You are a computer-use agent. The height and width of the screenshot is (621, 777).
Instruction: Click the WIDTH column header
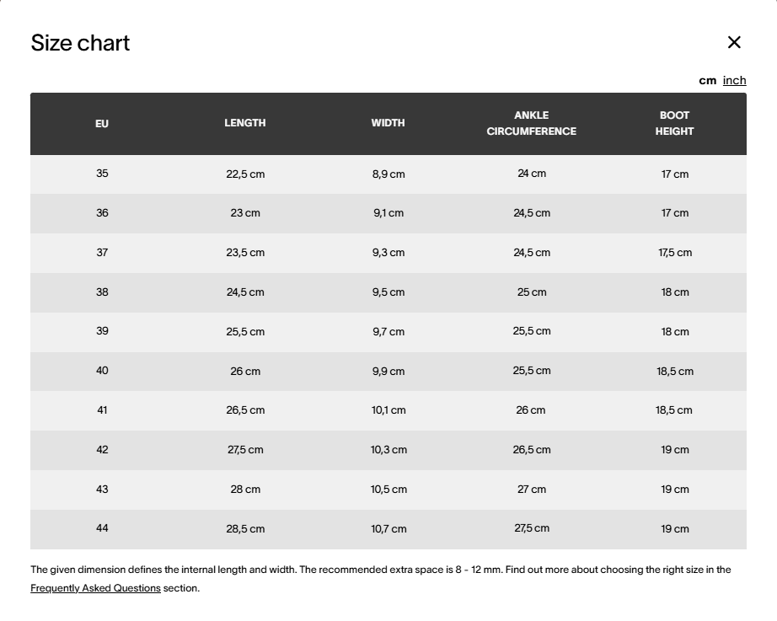click(388, 123)
